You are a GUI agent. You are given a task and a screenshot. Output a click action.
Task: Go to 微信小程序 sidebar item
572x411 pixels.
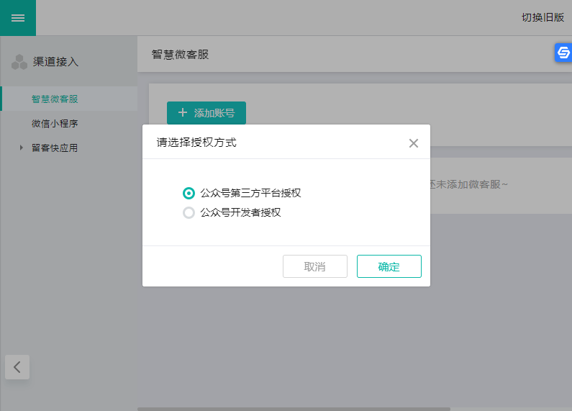pos(55,124)
